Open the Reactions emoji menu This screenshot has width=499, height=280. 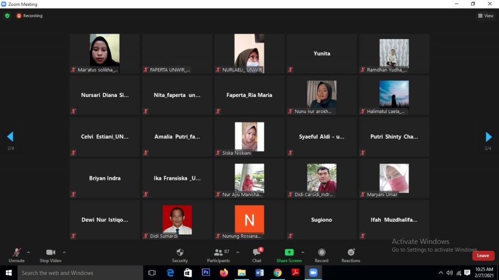351,252
